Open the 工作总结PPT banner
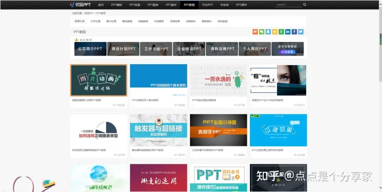Viewport: 382px width, 192px height. [x=156, y=49]
